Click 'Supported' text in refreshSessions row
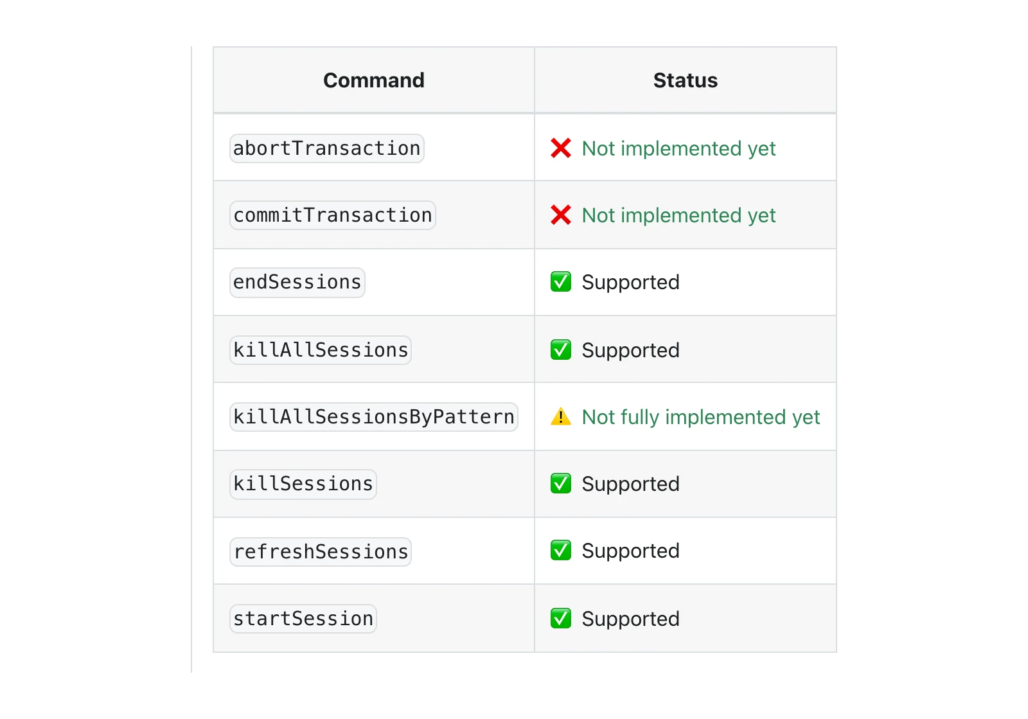This screenshot has height=719, width=1028. click(630, 551)
